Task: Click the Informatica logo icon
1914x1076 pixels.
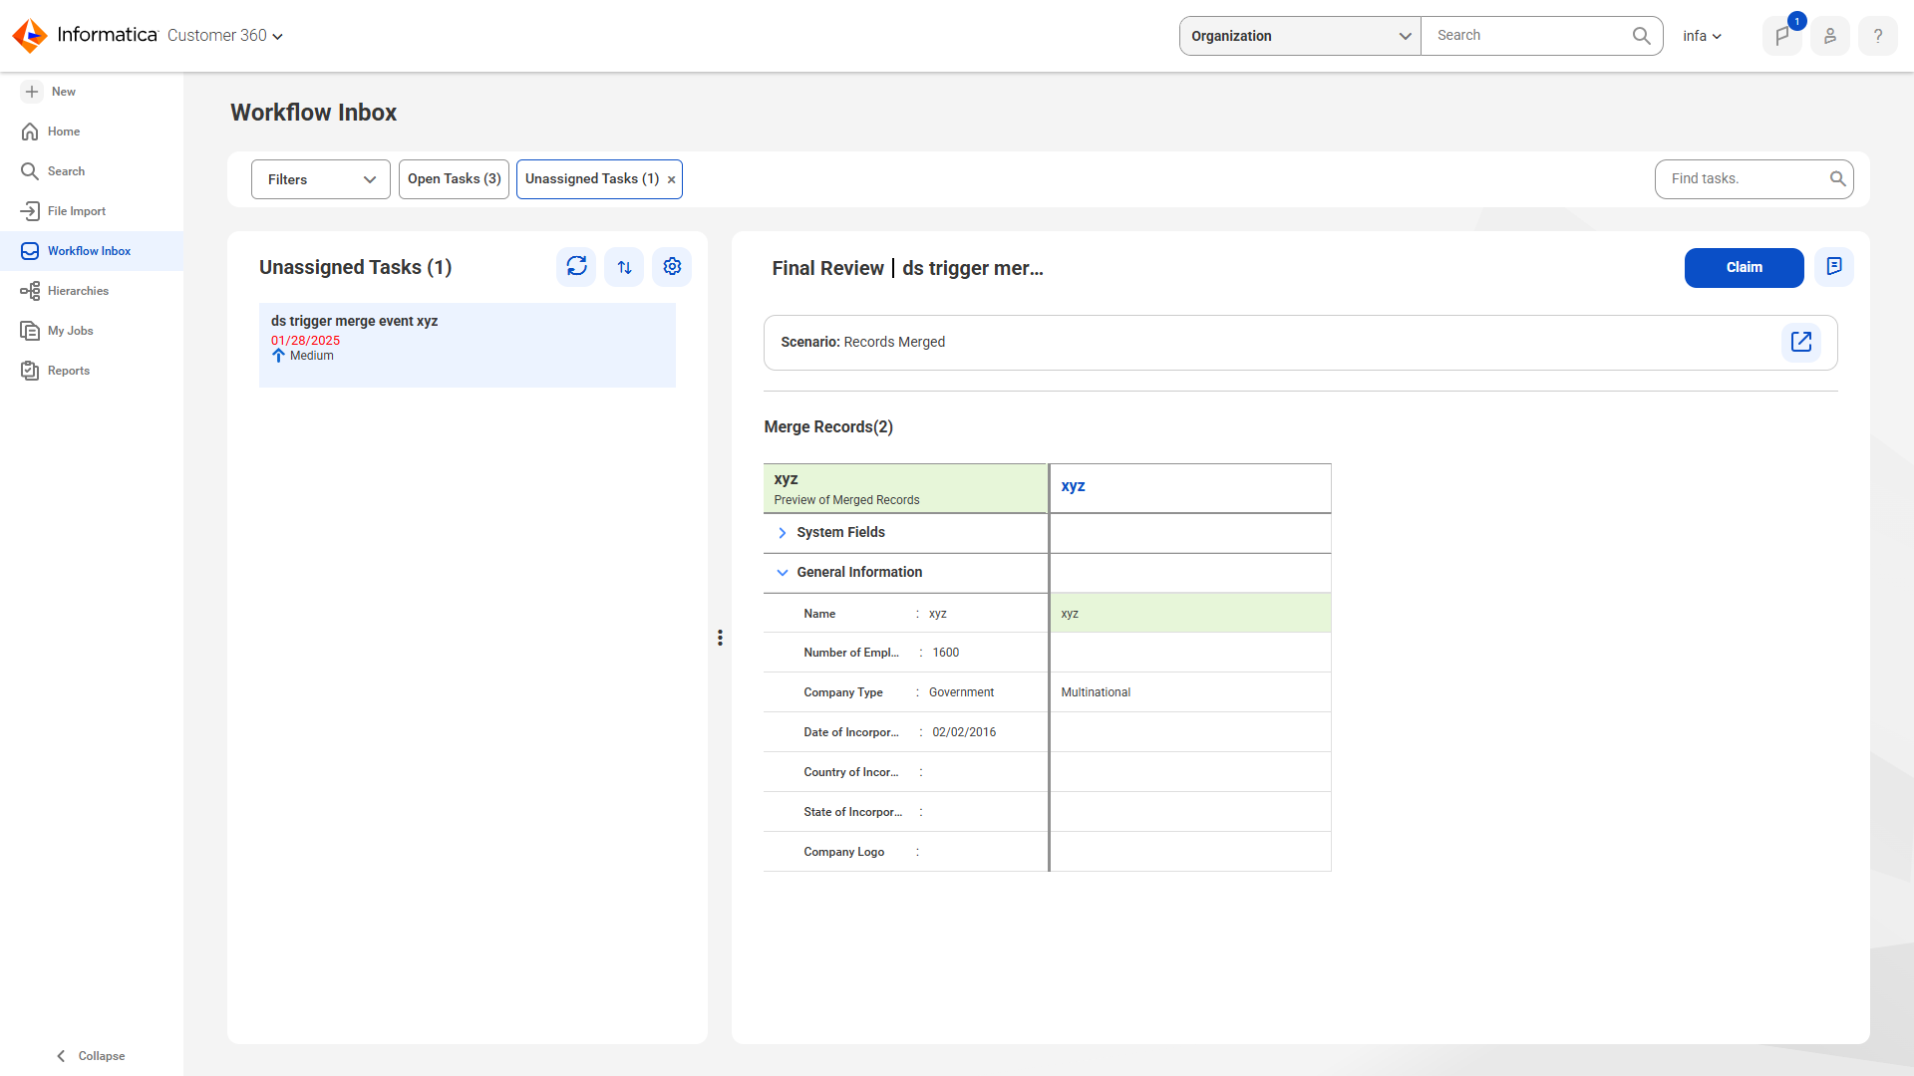Action: click(30, 35)
